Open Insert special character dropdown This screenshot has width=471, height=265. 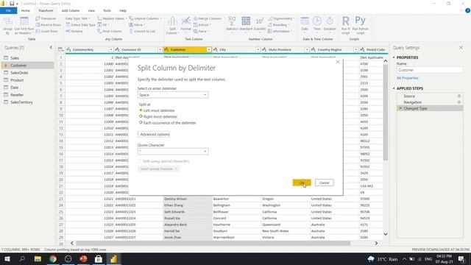click(158, 169)
